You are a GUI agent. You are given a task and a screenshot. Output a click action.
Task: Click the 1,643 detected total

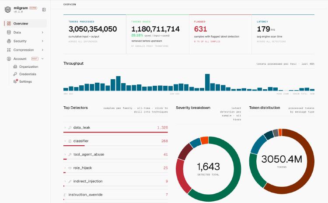pos(208,167)
